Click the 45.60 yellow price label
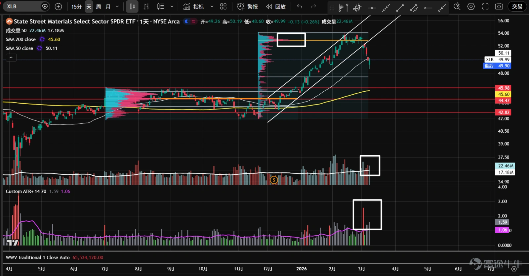Image resolution: width=529 pixels, height=276 pixels. point(504,94)
